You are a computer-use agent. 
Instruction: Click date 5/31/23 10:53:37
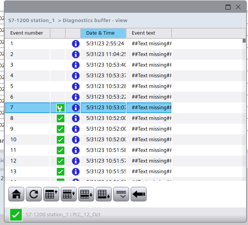(x=106, y=75)
